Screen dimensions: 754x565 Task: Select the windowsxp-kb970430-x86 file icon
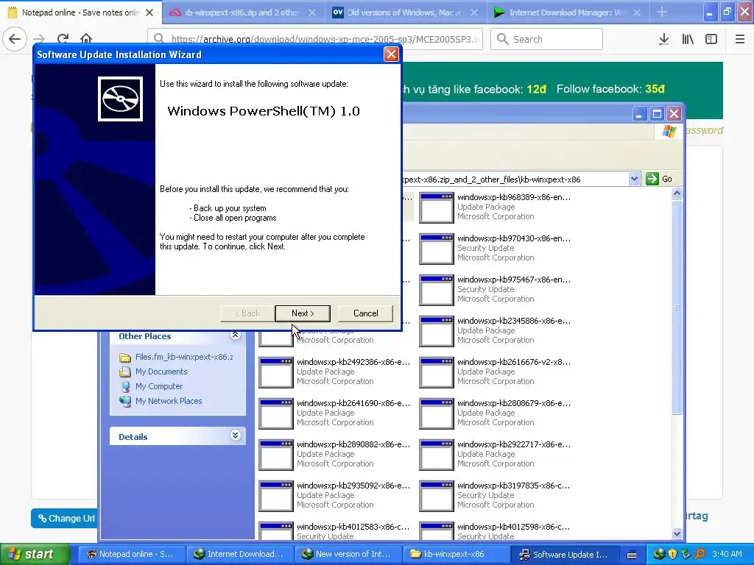pyautogui.click(x=436, y=249)
